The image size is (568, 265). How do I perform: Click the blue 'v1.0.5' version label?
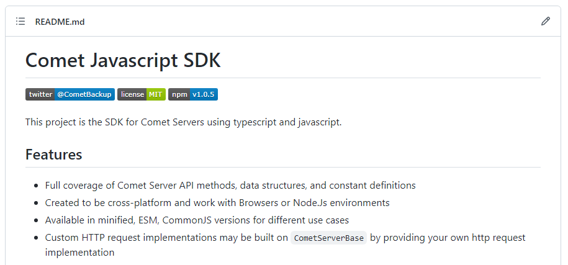click(x=203, y=94)
